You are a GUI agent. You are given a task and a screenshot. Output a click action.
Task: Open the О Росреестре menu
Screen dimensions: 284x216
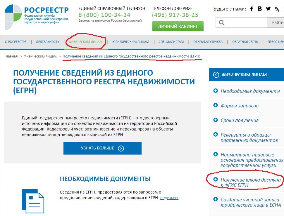click(x=16, y=42)
